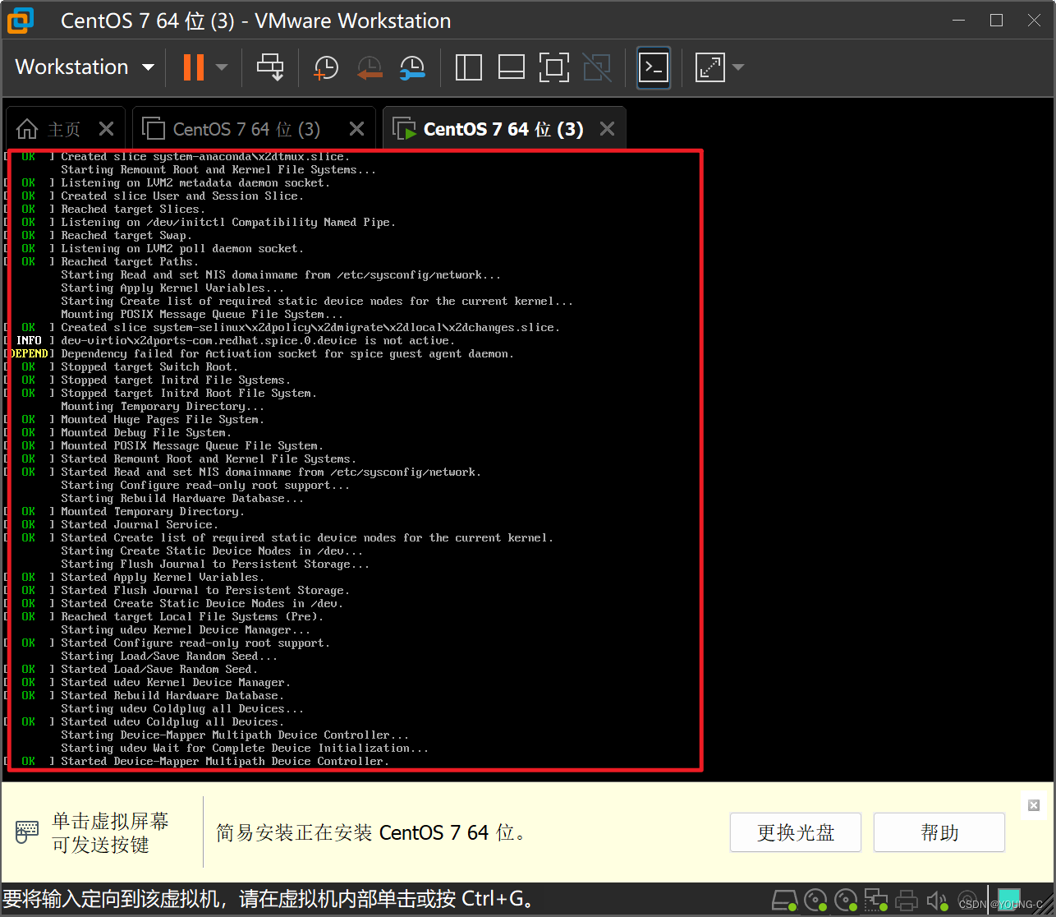Viewport: 1056px width, 917px height.
Task: Toggle the console view button
Action: pos(653,67)
